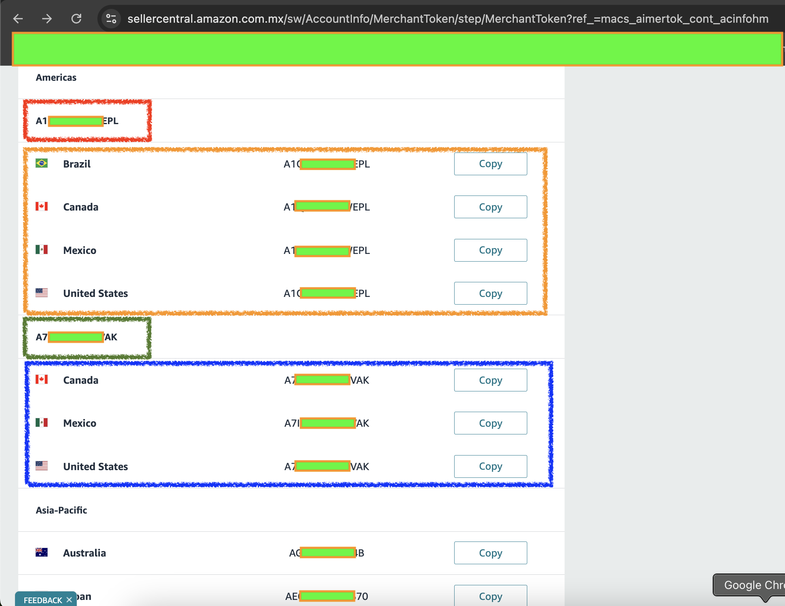The width and height of the screenshot is (785, 606).
Task: Go forward with the browser forward arrow
Action: (47, 19)
